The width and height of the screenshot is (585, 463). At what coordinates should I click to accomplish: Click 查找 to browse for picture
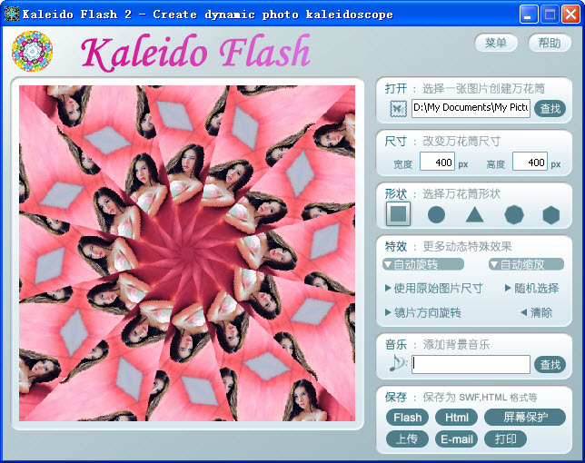pyautogui.click(x=550, y=108)
